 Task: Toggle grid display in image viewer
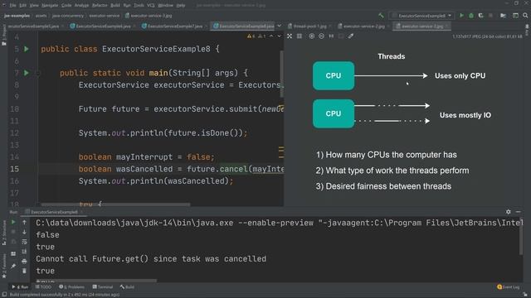[300, 36]
